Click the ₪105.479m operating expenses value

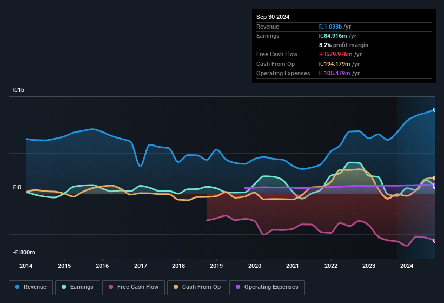pyautogui.click(x=334, y=74)
